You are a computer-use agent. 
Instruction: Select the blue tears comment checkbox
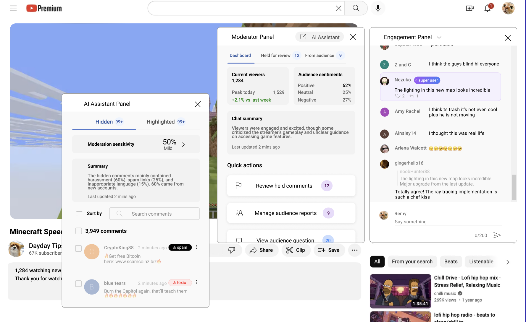(78, 284)
